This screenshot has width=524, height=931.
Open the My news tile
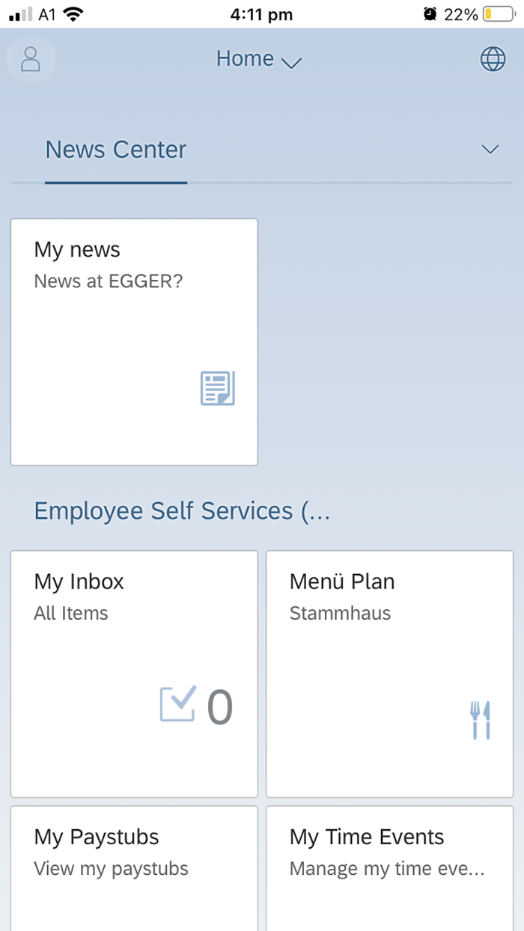(133, 341)
